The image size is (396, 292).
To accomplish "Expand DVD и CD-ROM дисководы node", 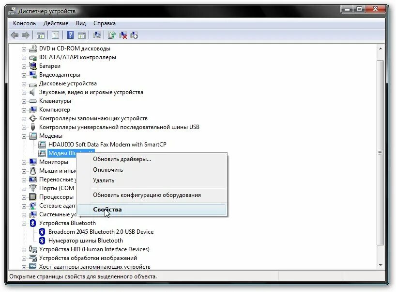I will pyautogui.click(x=24, y=49).
